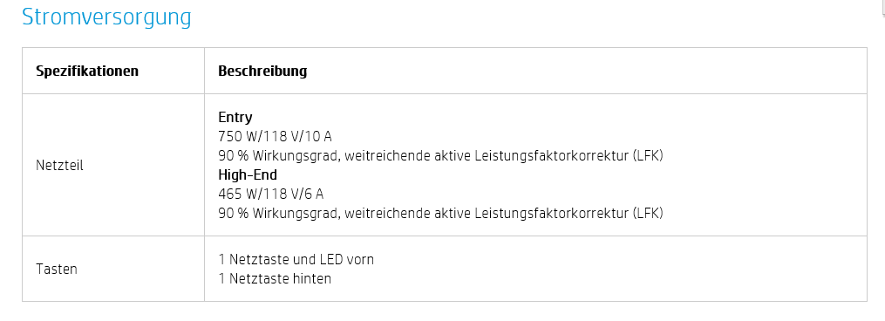
Task: Click the bold Entry label
Action: [x=235, y=118]
